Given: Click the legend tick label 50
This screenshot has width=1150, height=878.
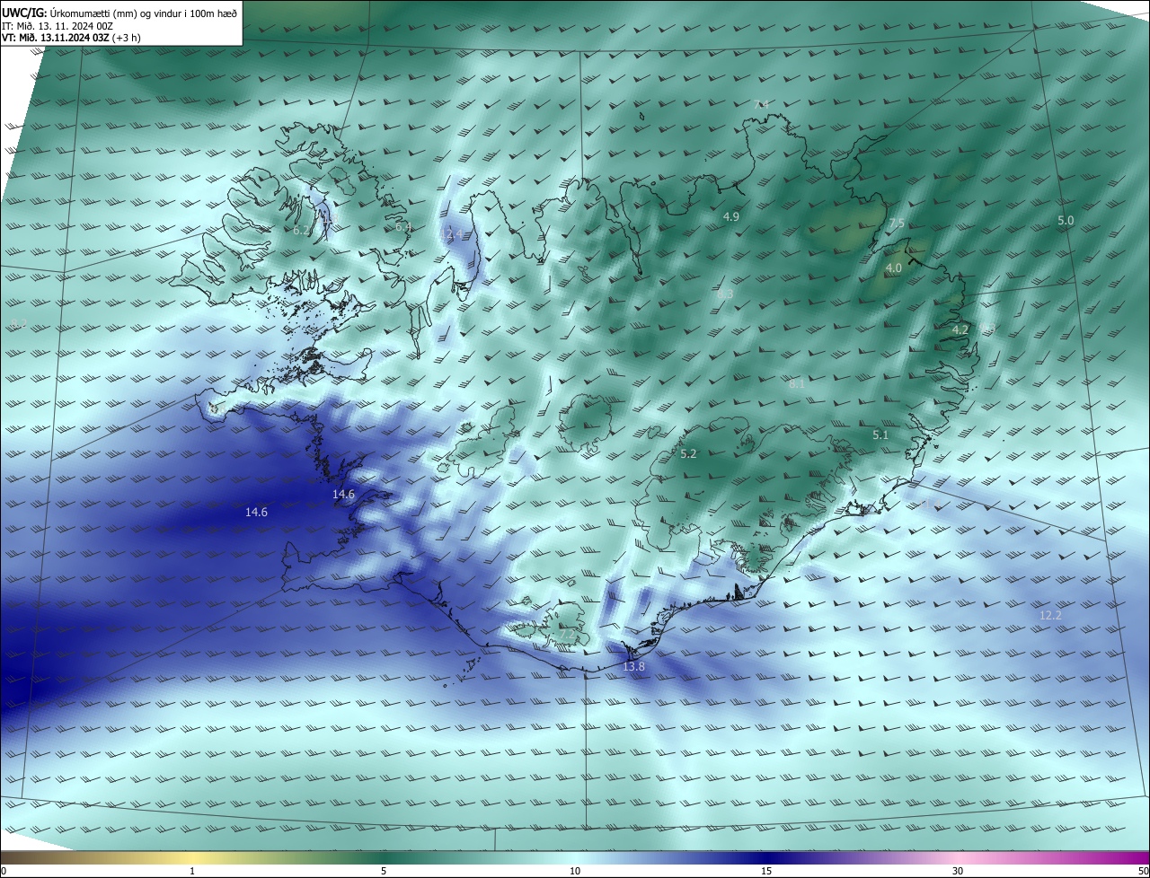Looking at the screenshot, I should tap(1143, 871).
